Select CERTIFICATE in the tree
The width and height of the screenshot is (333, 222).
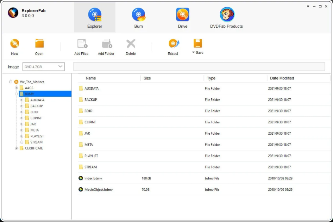tap(34, 148)
